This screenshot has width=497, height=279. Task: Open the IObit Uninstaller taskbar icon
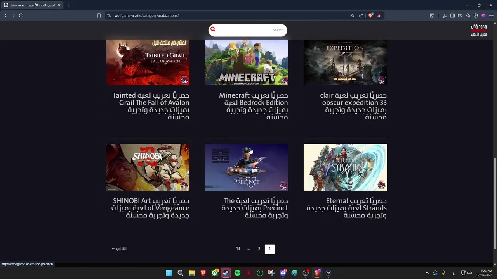260,273
